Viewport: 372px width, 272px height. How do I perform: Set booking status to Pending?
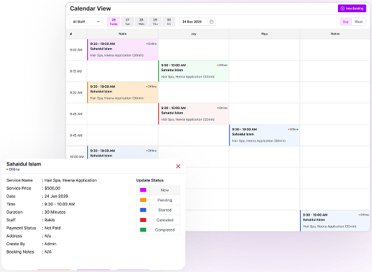coord(165,200)
